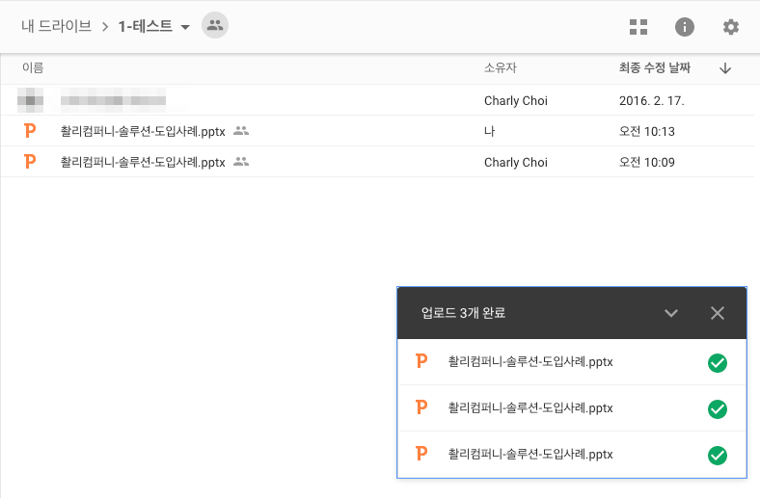
Task: Open the details info panel
Action: [x=685, y=27]
